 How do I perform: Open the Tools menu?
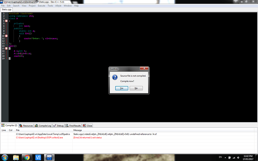(50, 6)
